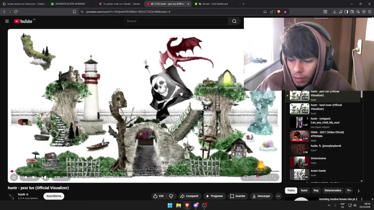Show more filter chips with right arrow
374x210 pixels.
pos(359,191)
